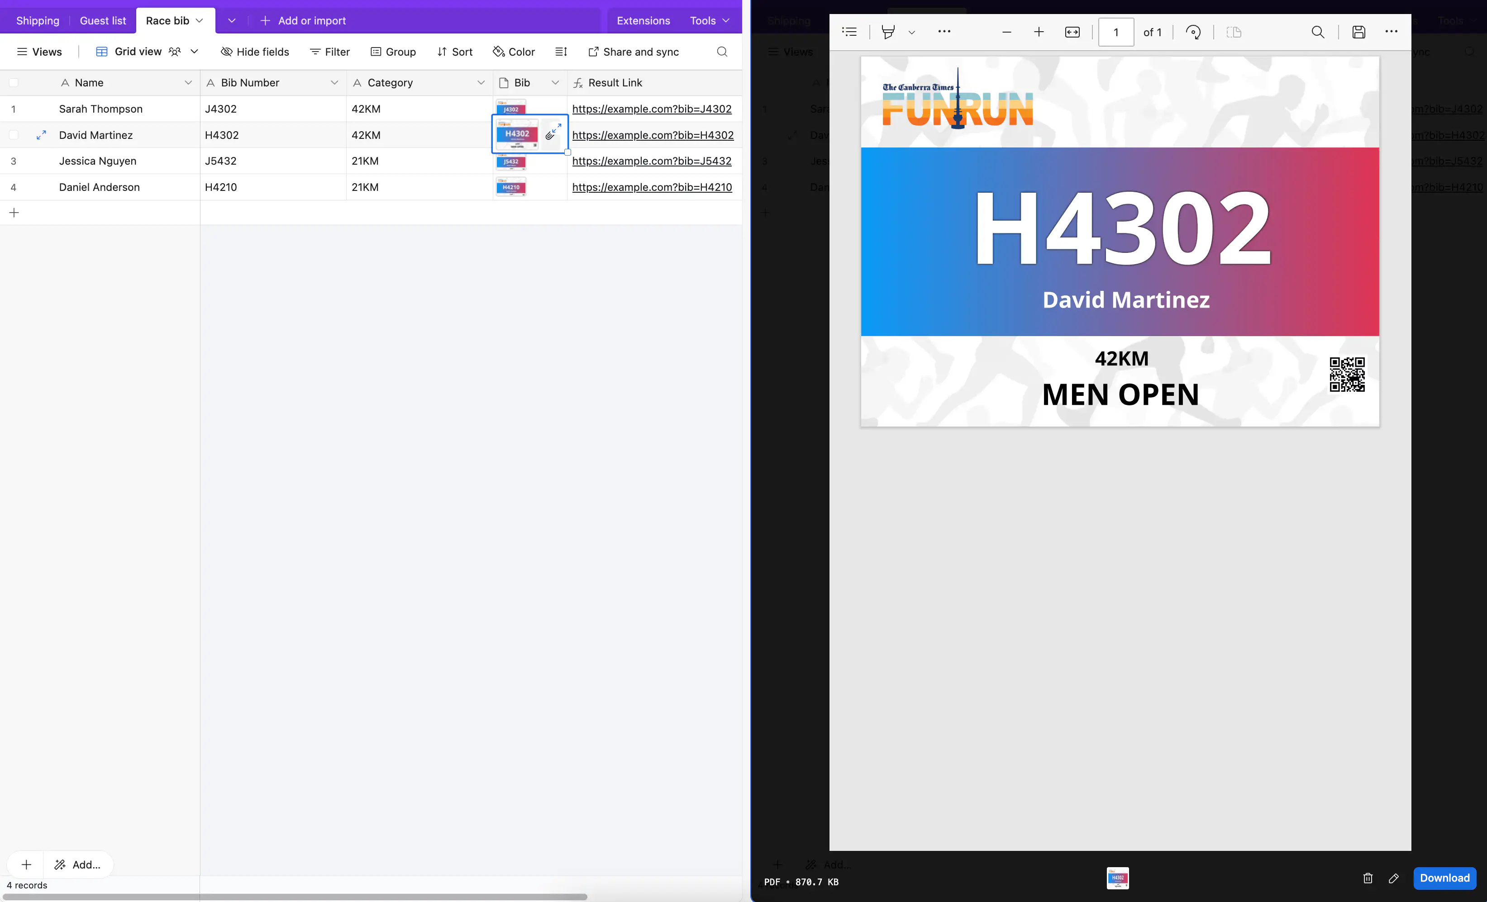Image resolution: width=1487 pixels, height=902 pixels.
Task: Open Bib attachment field dropdown
Action: point(555,83)
